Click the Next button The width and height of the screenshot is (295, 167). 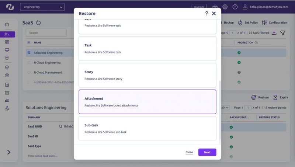point(207,152)
